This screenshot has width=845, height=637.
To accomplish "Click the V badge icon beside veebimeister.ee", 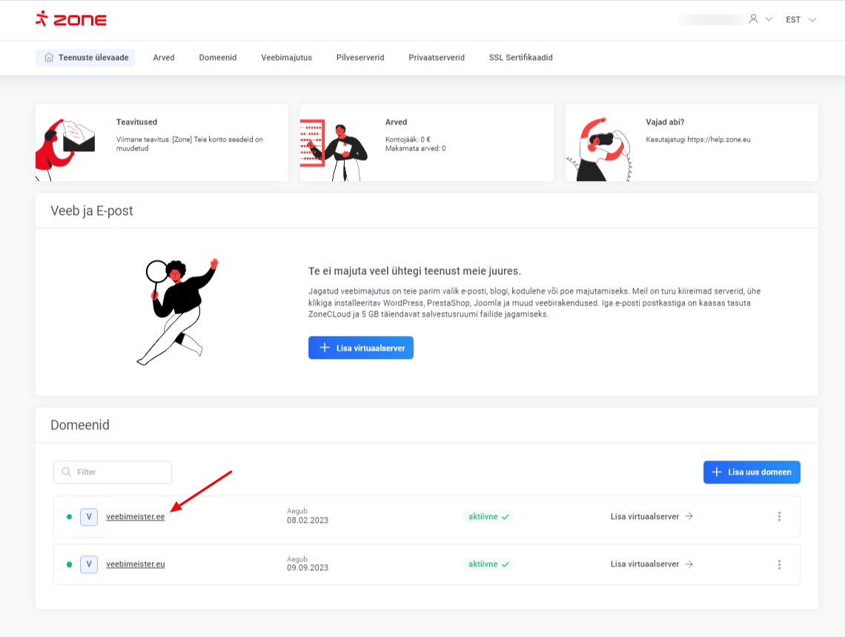I will point(89,517).
